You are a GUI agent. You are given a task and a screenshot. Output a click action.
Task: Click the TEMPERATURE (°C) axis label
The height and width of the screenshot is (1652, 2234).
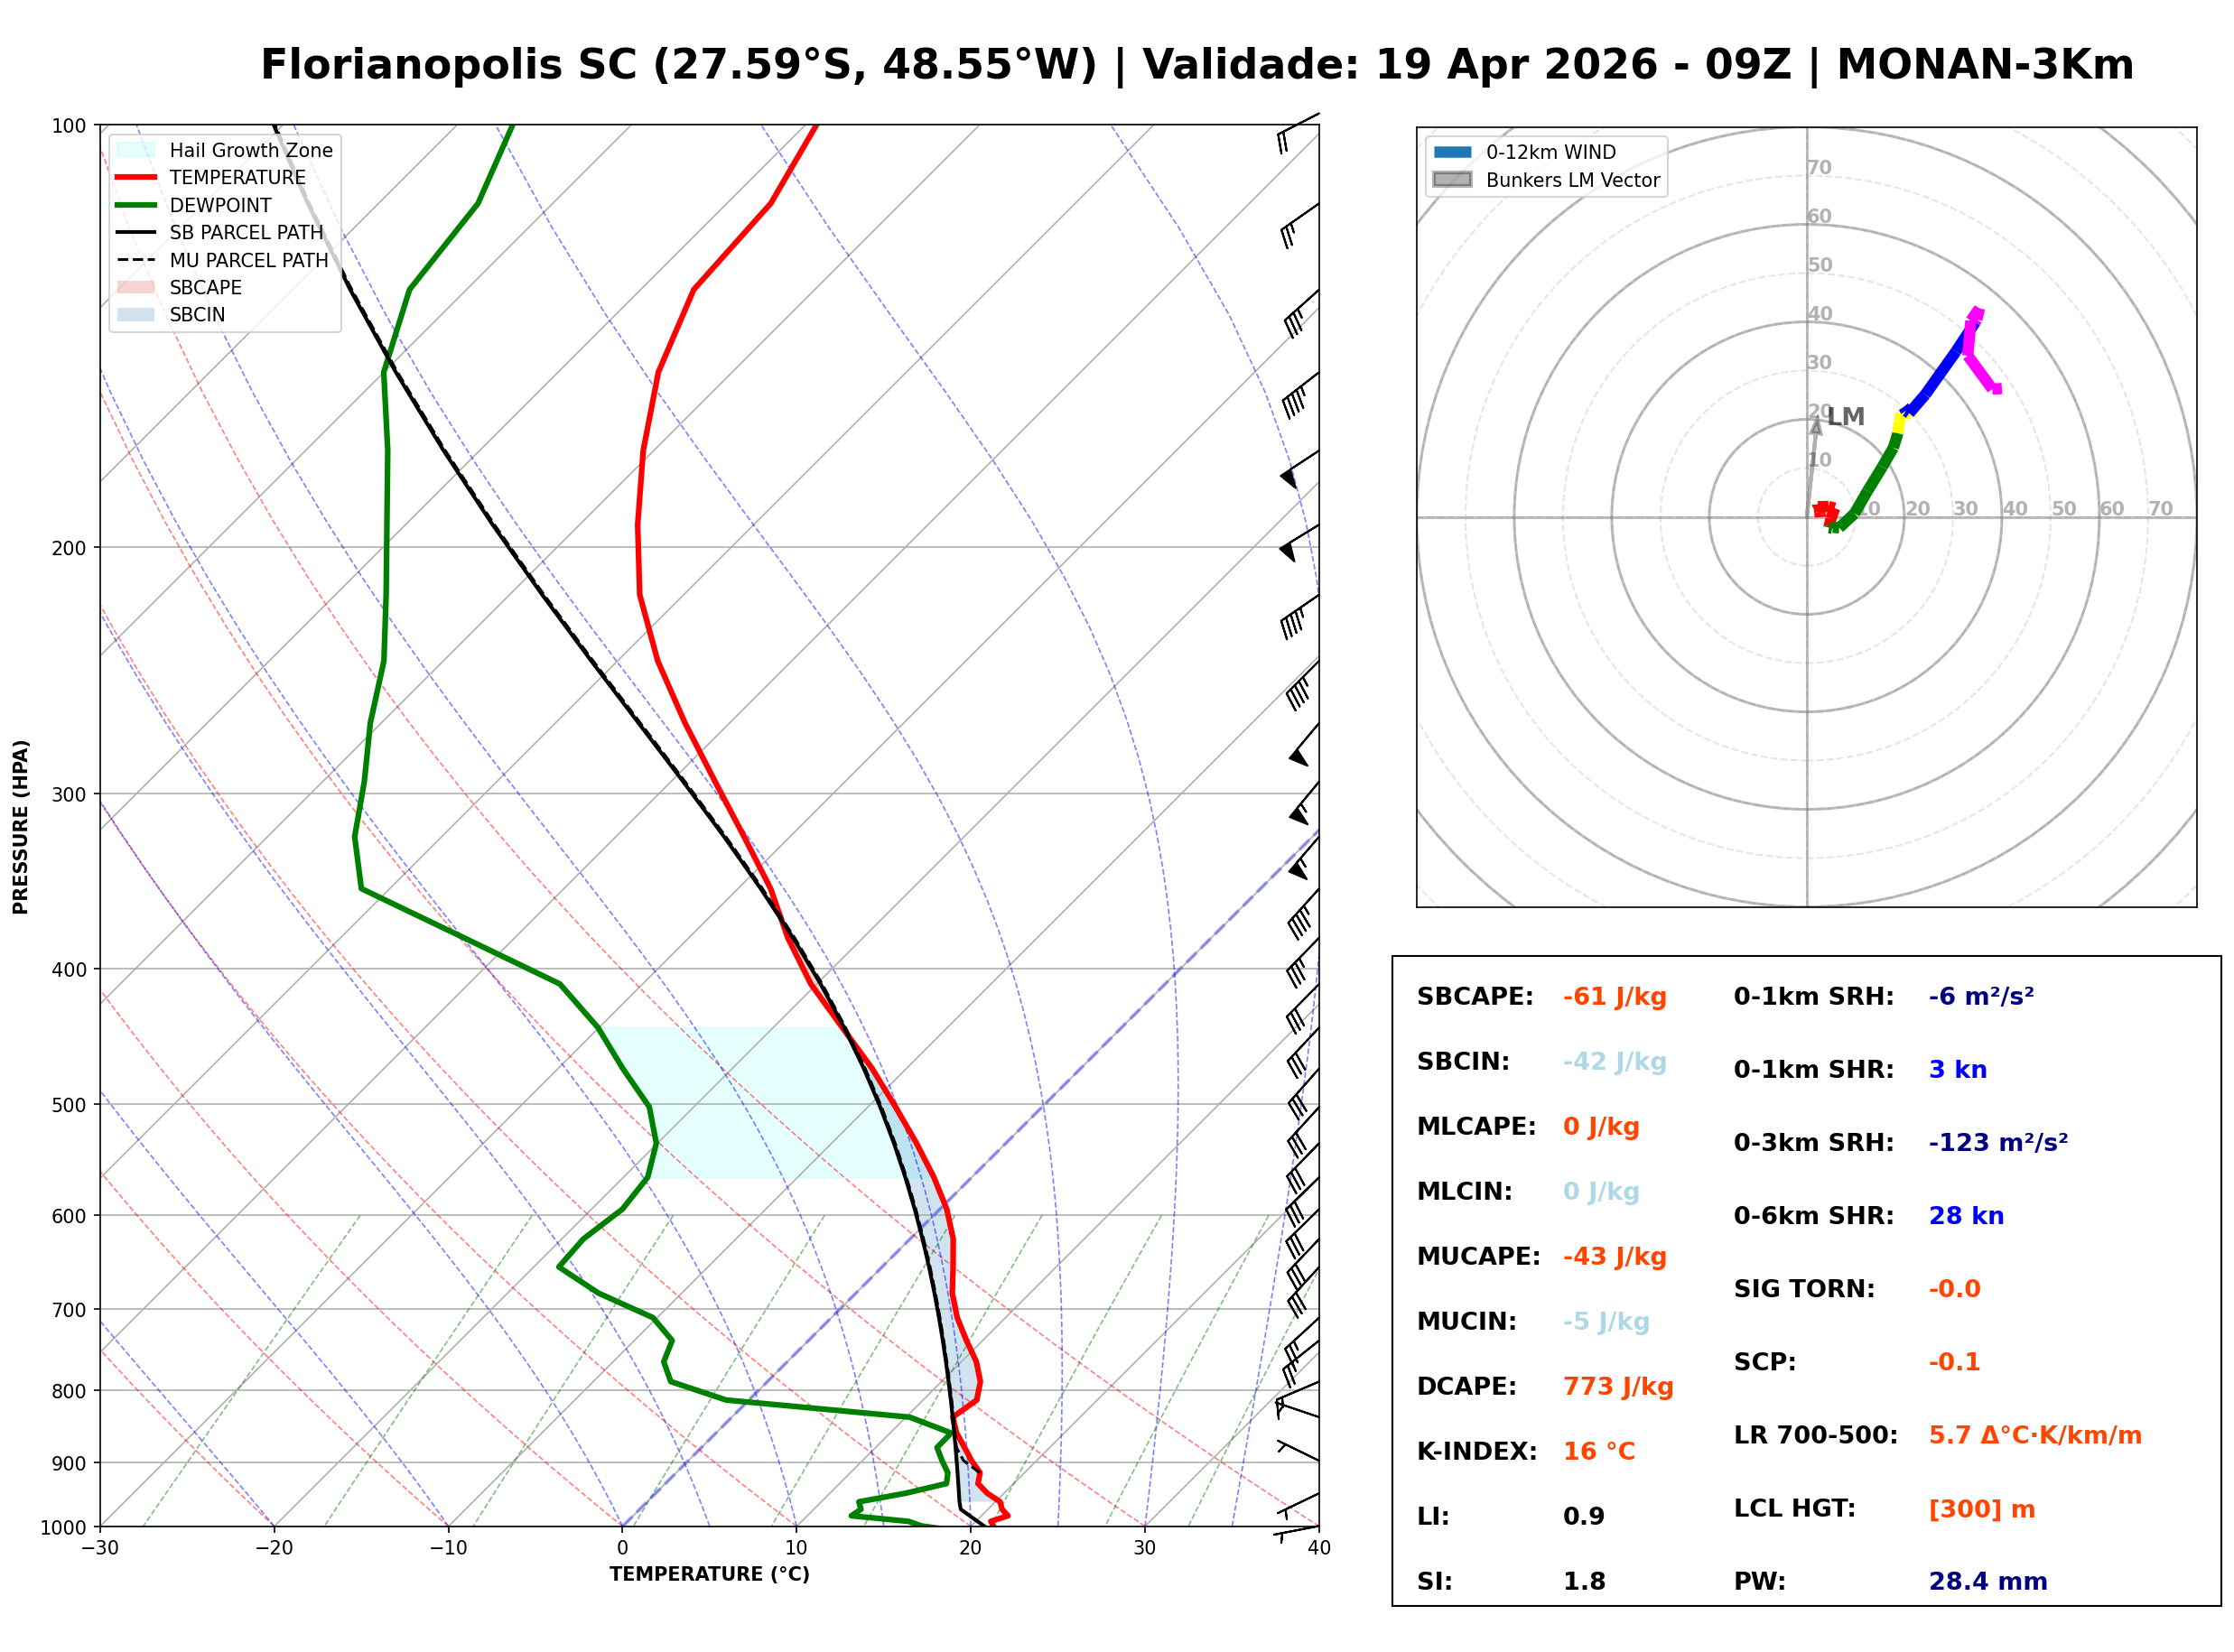point(710,1575)
